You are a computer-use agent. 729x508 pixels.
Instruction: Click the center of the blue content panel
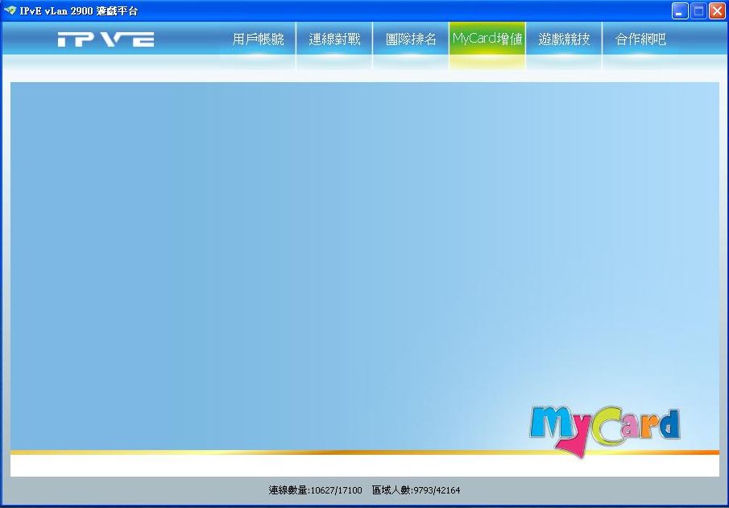tap(364, 266)
